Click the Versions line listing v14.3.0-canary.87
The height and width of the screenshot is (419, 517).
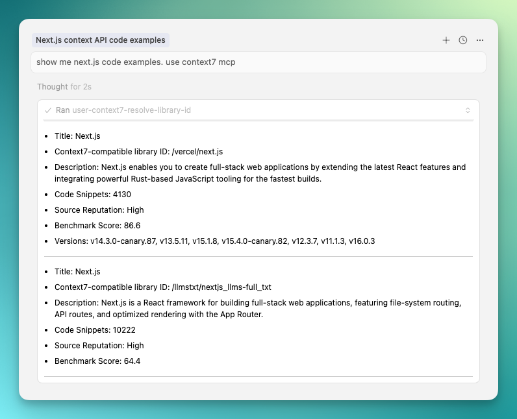[214, 241]
